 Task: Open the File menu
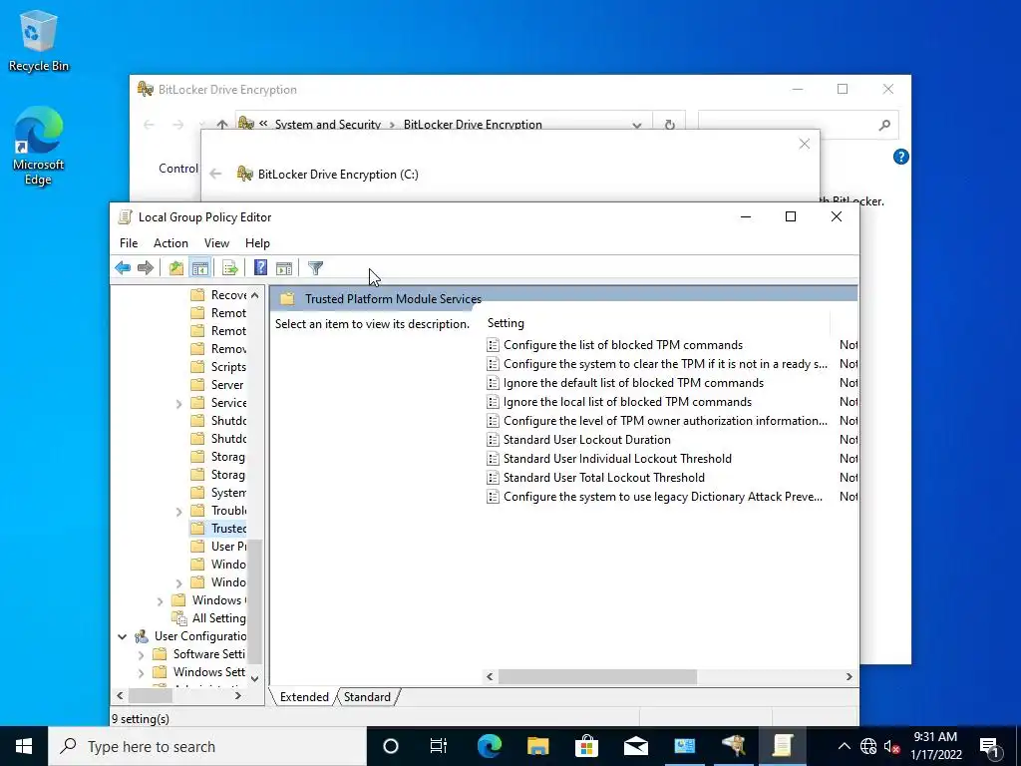(x=129, y=243)
